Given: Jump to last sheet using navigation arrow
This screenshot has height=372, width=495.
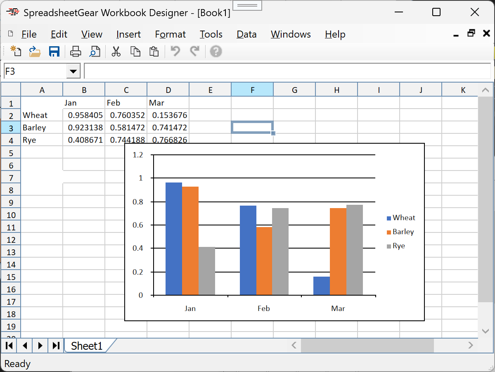Looking at the screenshot, I should [56, 346].
